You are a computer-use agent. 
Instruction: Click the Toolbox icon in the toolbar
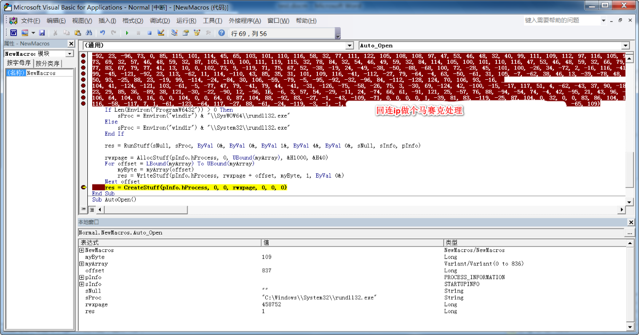coord(208,33)
